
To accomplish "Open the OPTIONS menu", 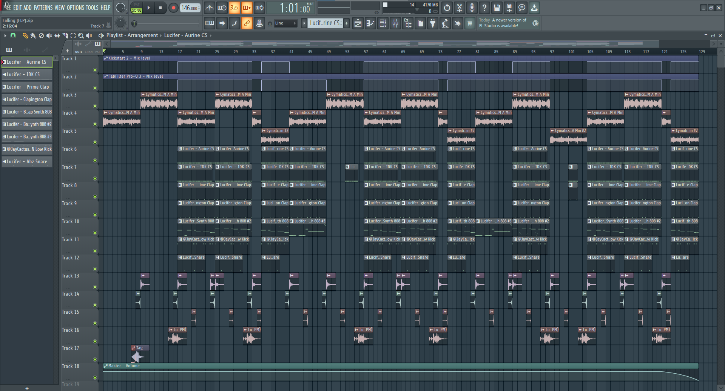I will [x=76, y=8].
